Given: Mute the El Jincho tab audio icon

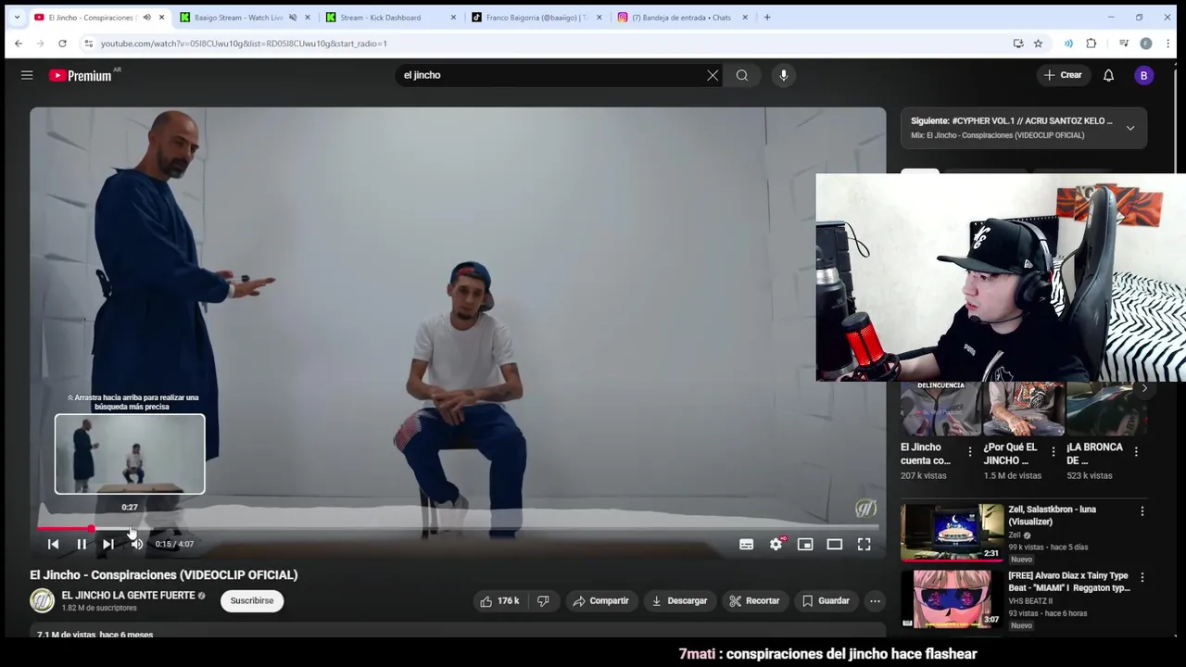Looking at the screenshot, I should point(146,18).
